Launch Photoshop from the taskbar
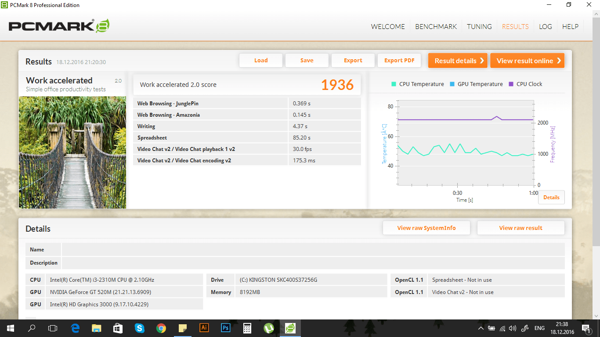 pyautogui.click(x=225, y=328)
